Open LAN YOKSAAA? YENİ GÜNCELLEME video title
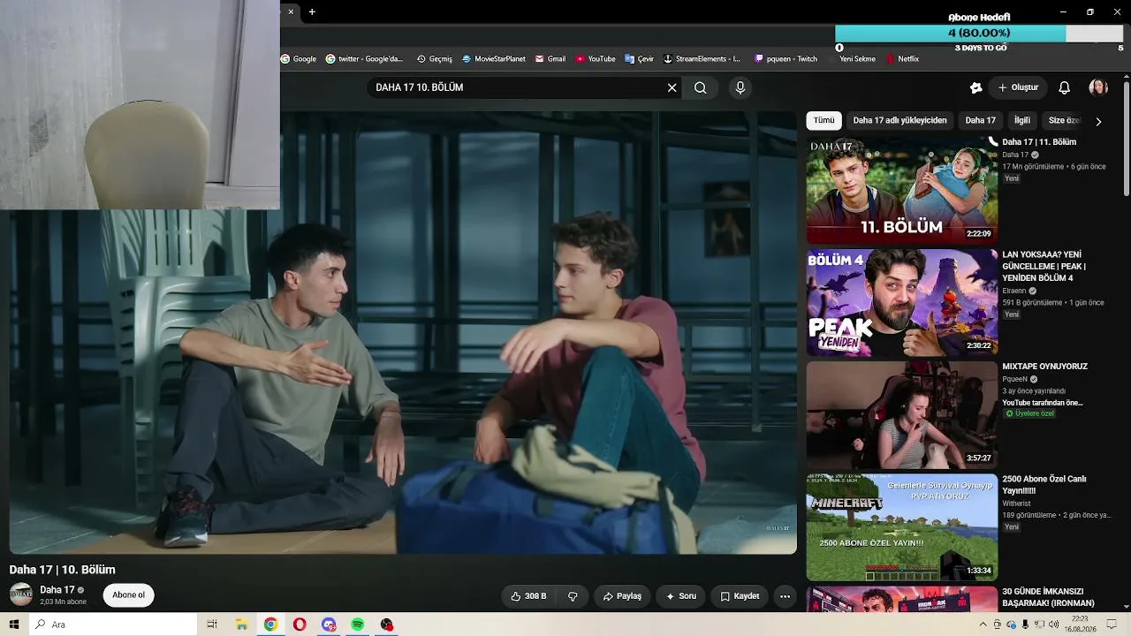 pyautogui.click(x=1044, y=266)
